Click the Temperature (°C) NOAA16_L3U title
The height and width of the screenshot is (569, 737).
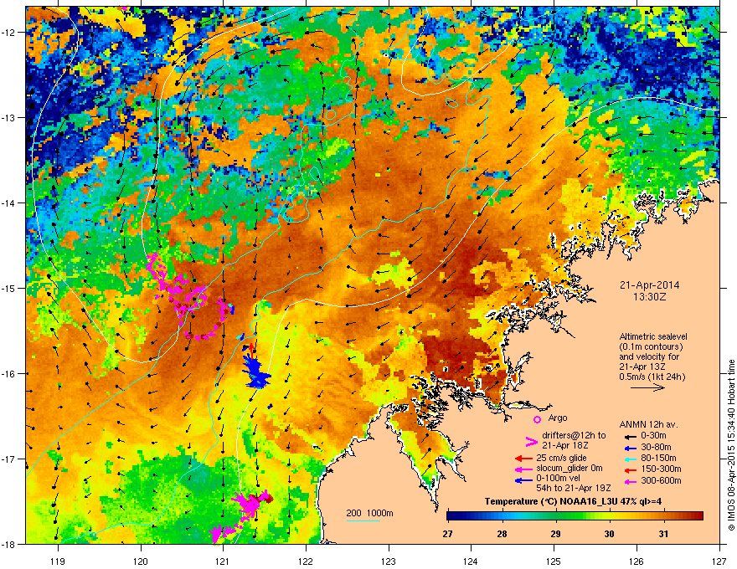573,501
